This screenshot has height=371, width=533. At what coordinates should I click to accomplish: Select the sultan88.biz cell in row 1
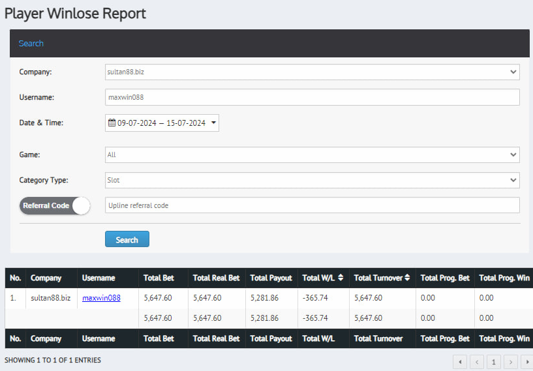click(x=51, y=298)
